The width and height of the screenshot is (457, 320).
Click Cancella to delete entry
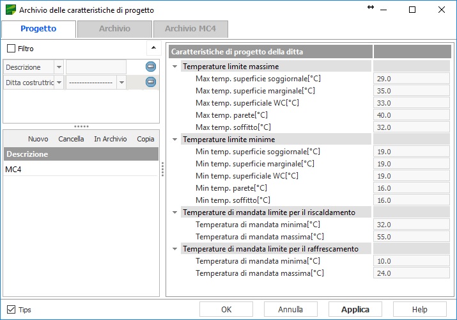[71, 139]
